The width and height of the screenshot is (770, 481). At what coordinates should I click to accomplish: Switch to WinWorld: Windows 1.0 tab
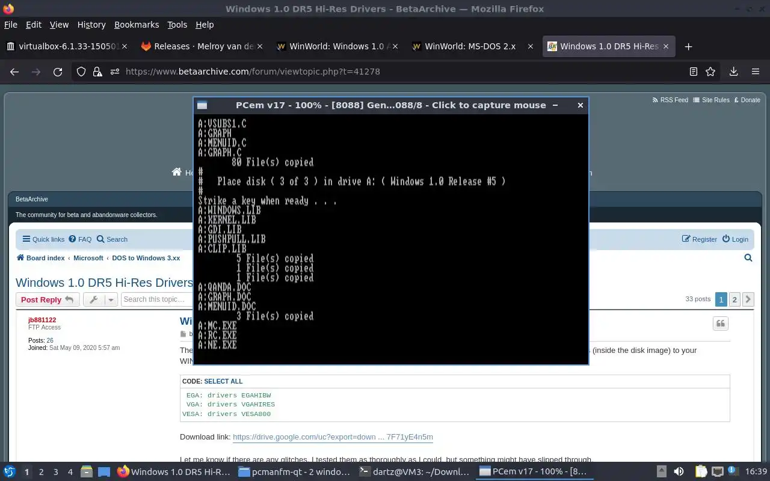pos(337,46)
